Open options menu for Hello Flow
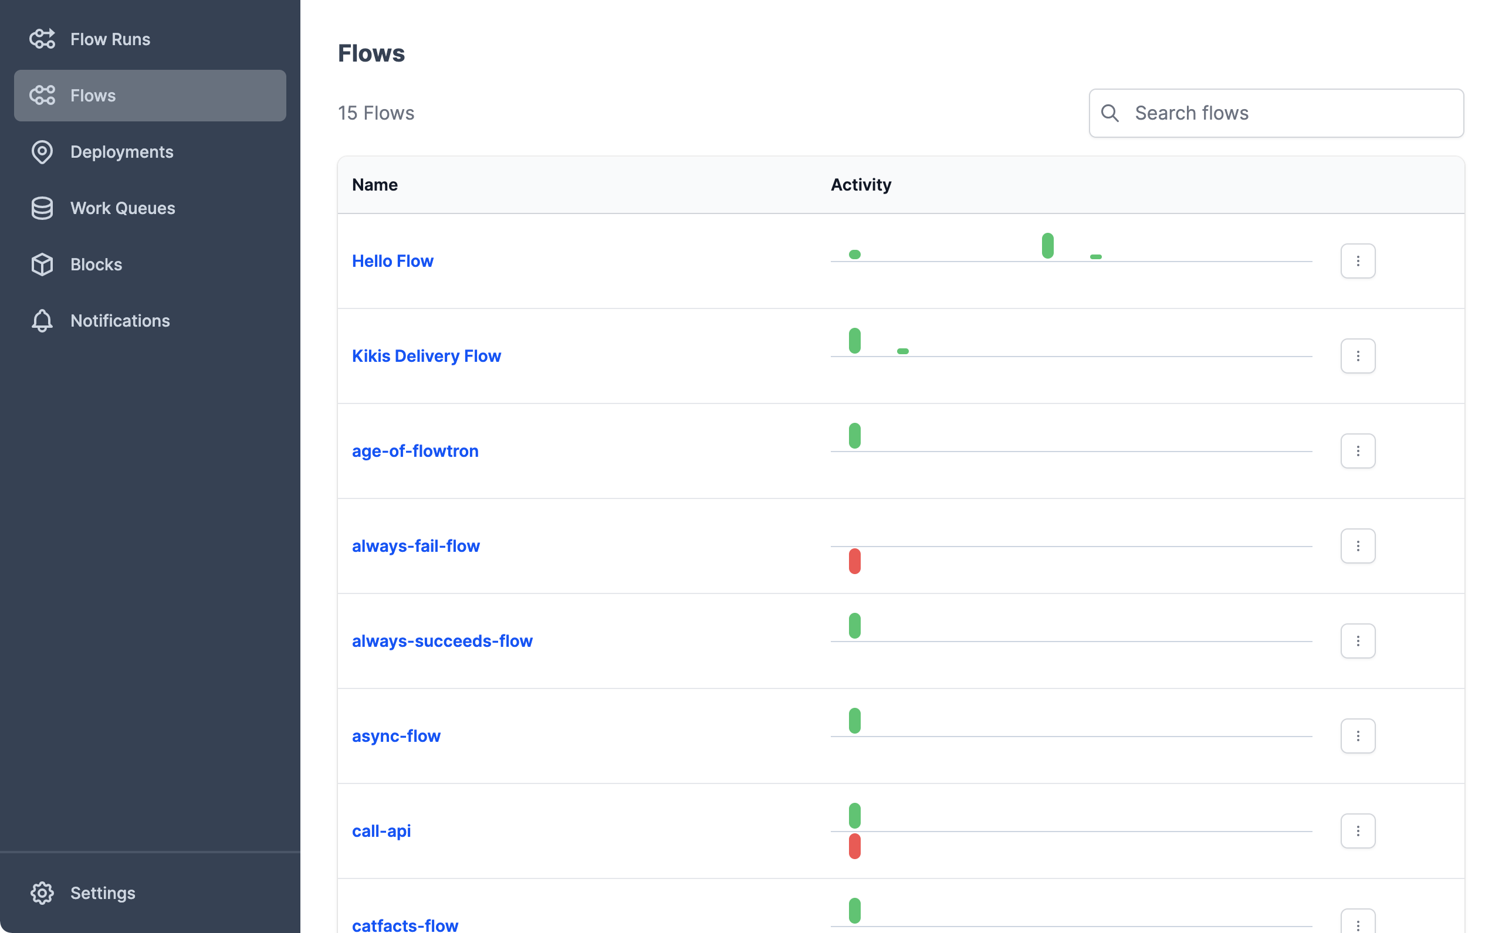The image size is (1502, 933). [1358, 261]
